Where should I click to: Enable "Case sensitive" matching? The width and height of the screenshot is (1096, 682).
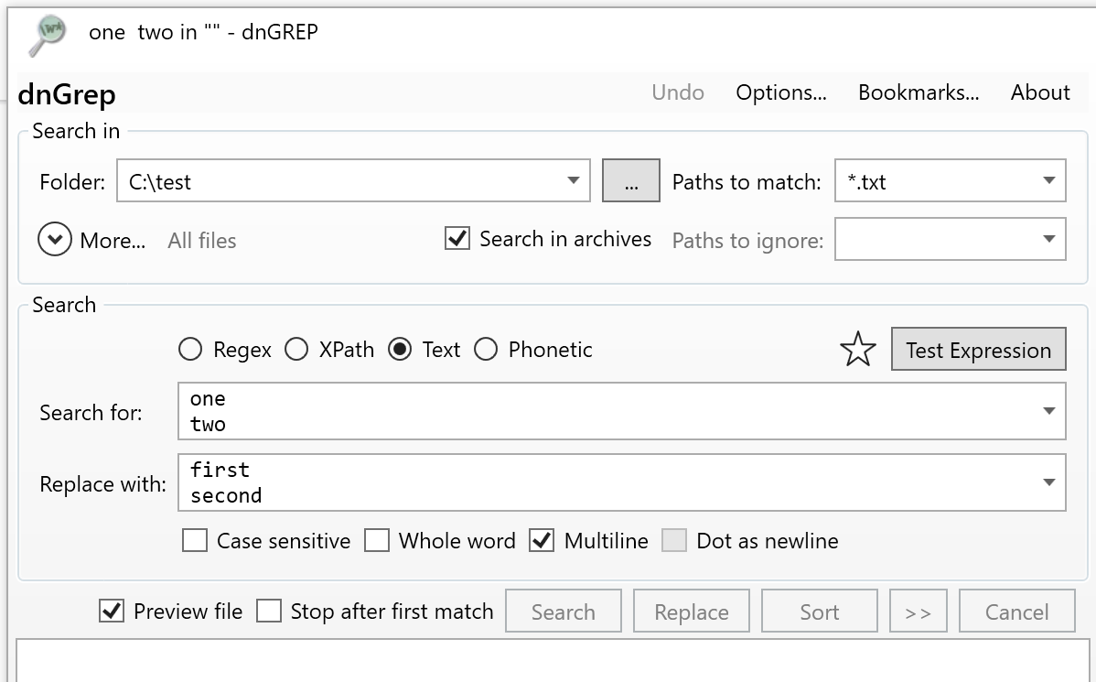point(195,540)
